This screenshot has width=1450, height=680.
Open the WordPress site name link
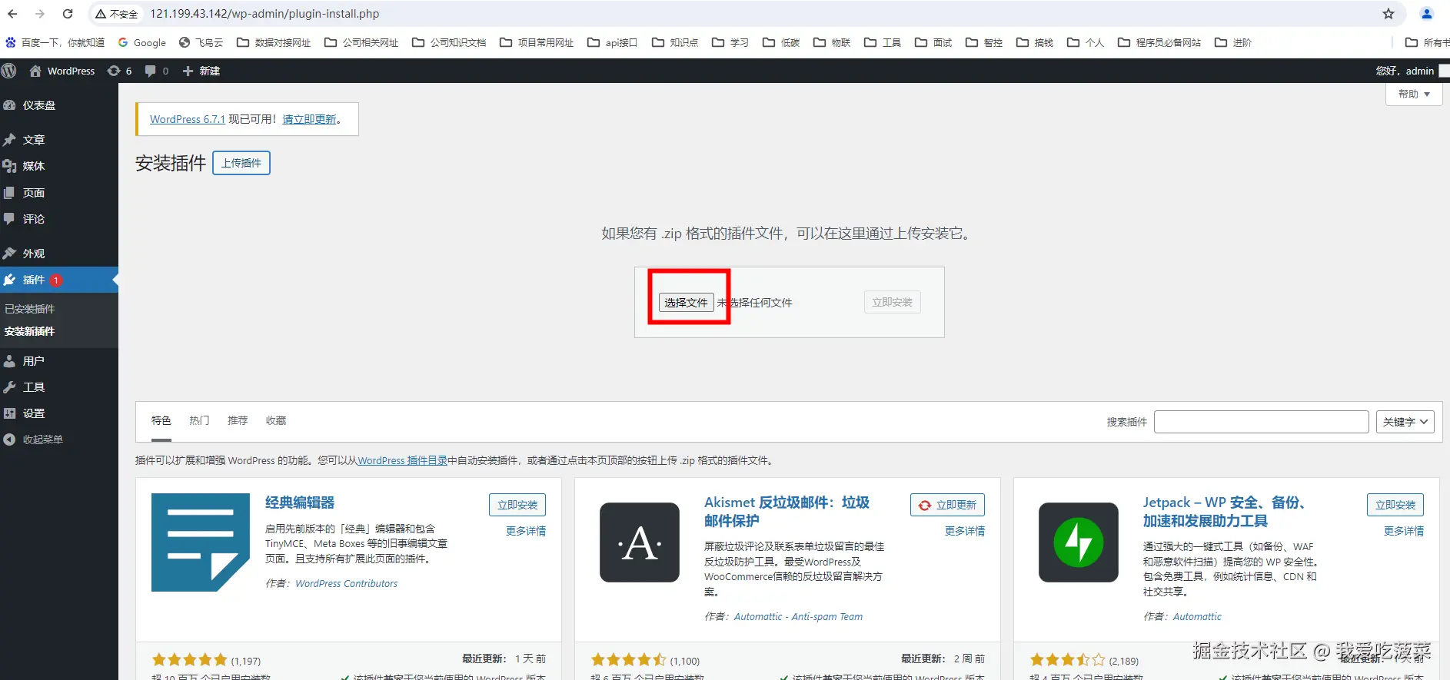[62, 71]
